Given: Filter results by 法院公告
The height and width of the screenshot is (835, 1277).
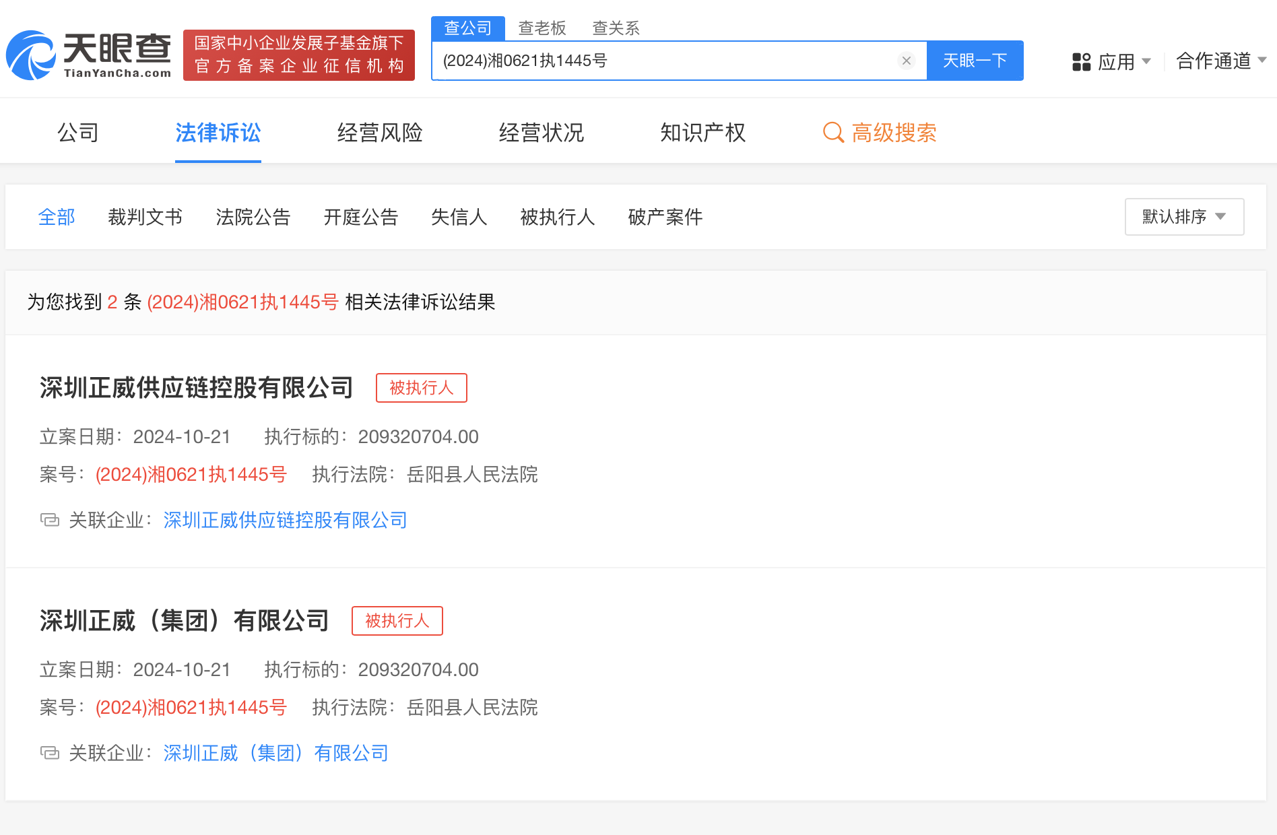Looking at the screenshot, I should (253, 217).
